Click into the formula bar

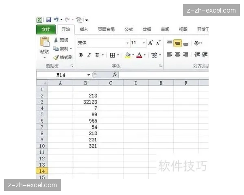163,75
